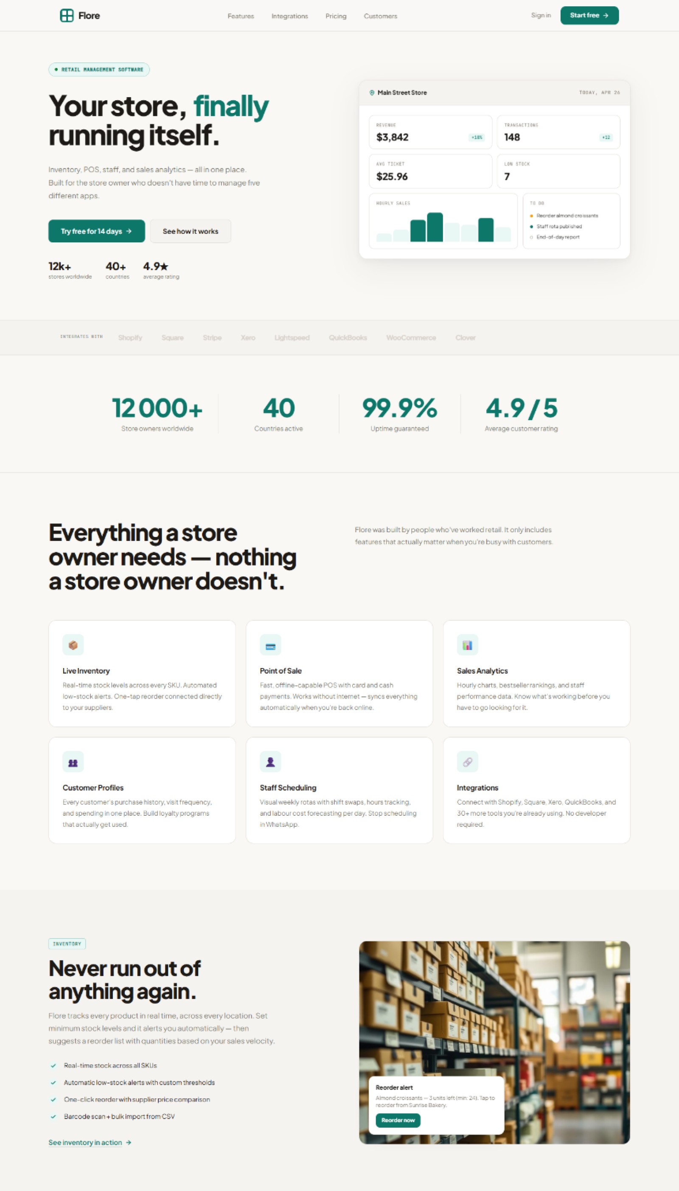Open See inventory in action link
Image resolution: width=679 pixels, height=1191 pixels.
[x=86, y=1142]
